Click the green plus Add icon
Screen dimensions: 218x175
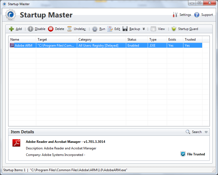[x=11, y=29]
